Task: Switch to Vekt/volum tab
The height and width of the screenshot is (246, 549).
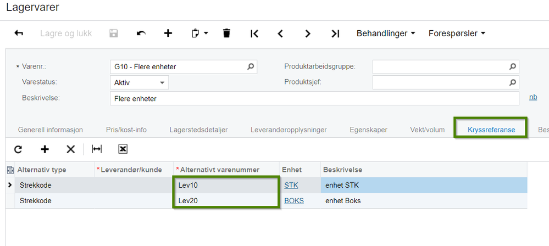Action: click(x=427, y=130)
